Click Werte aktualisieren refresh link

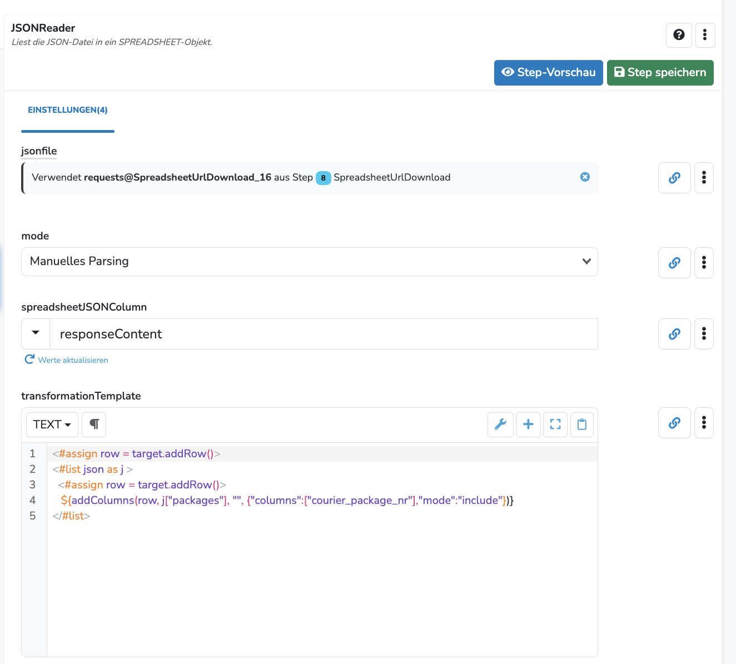tap(67, 360)
